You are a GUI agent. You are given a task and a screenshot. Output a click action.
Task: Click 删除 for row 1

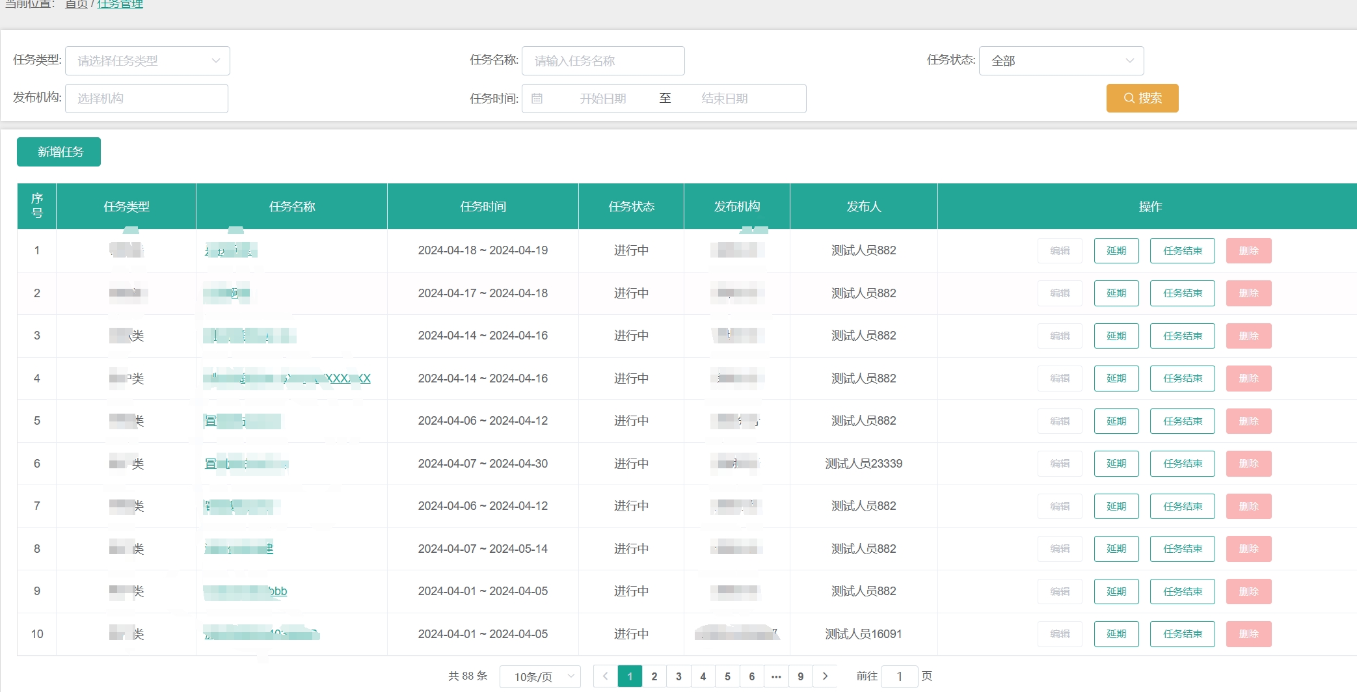coord(1248,250)
